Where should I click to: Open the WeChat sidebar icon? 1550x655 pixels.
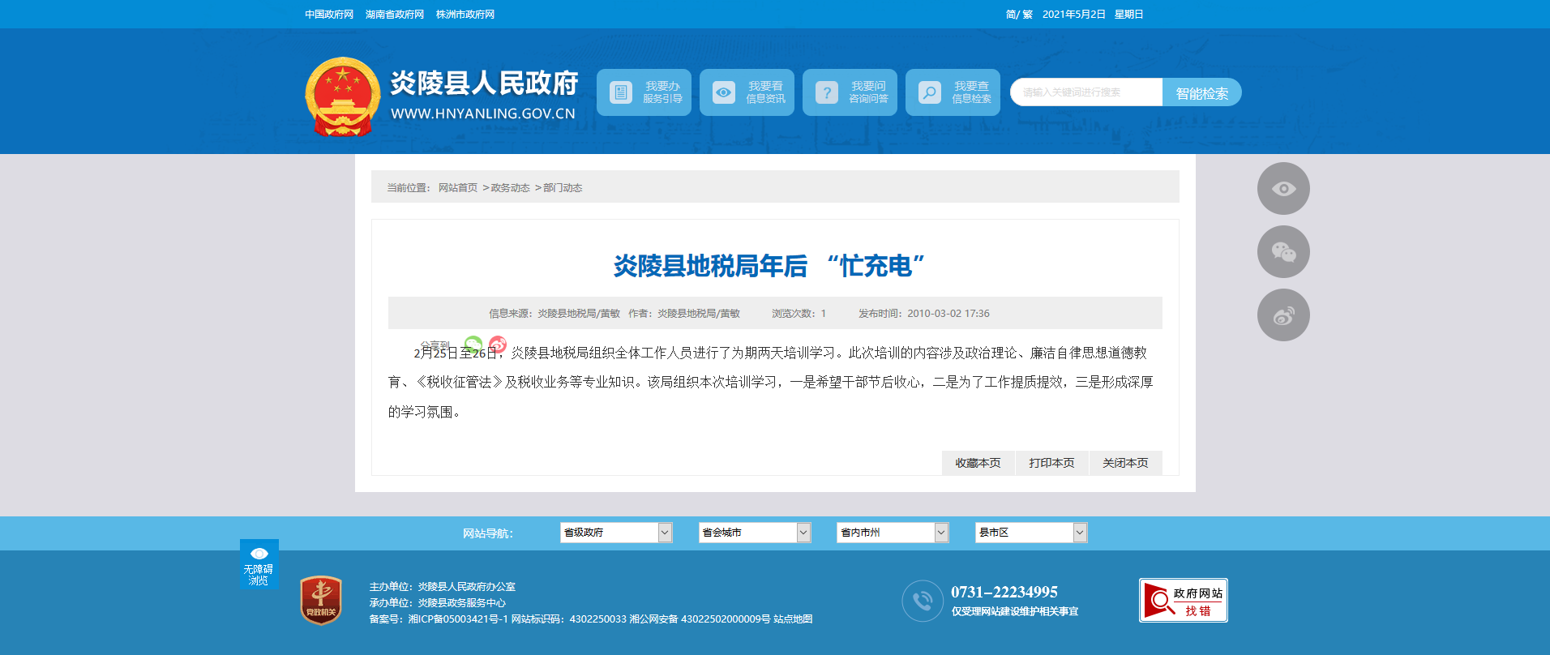(x=1283, y=252)
